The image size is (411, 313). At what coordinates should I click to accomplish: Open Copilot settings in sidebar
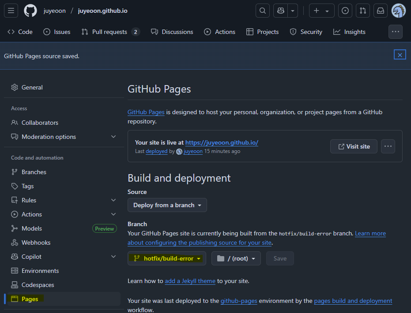pyautogui.click(x=64, y=257)
